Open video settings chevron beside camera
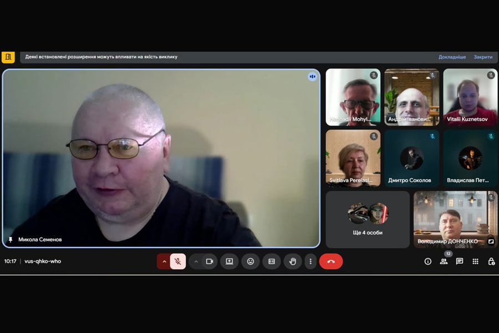This screenshot has width=499, height=333. click(196, 261)
